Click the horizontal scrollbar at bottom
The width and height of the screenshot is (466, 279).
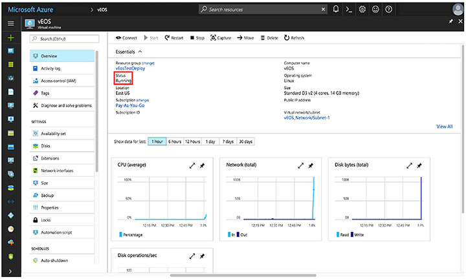click(x=243, y=275)
